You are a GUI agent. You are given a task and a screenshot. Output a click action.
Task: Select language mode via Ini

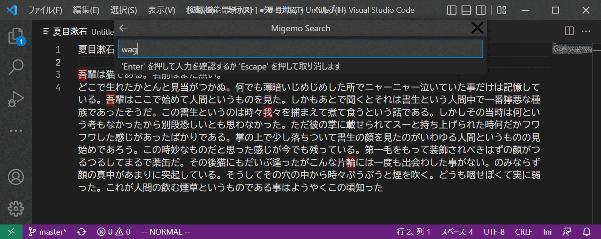[547, 232]
